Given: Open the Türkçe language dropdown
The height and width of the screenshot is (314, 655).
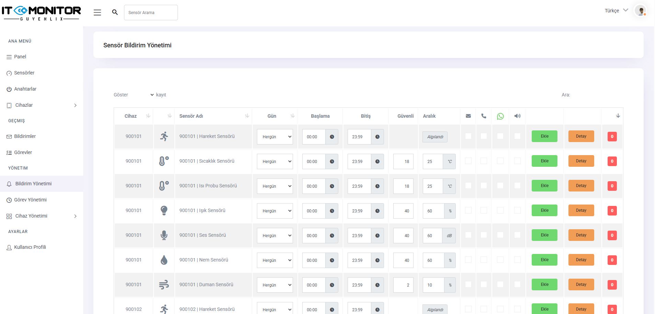Looking at the screenshot, I should point(616,11).
